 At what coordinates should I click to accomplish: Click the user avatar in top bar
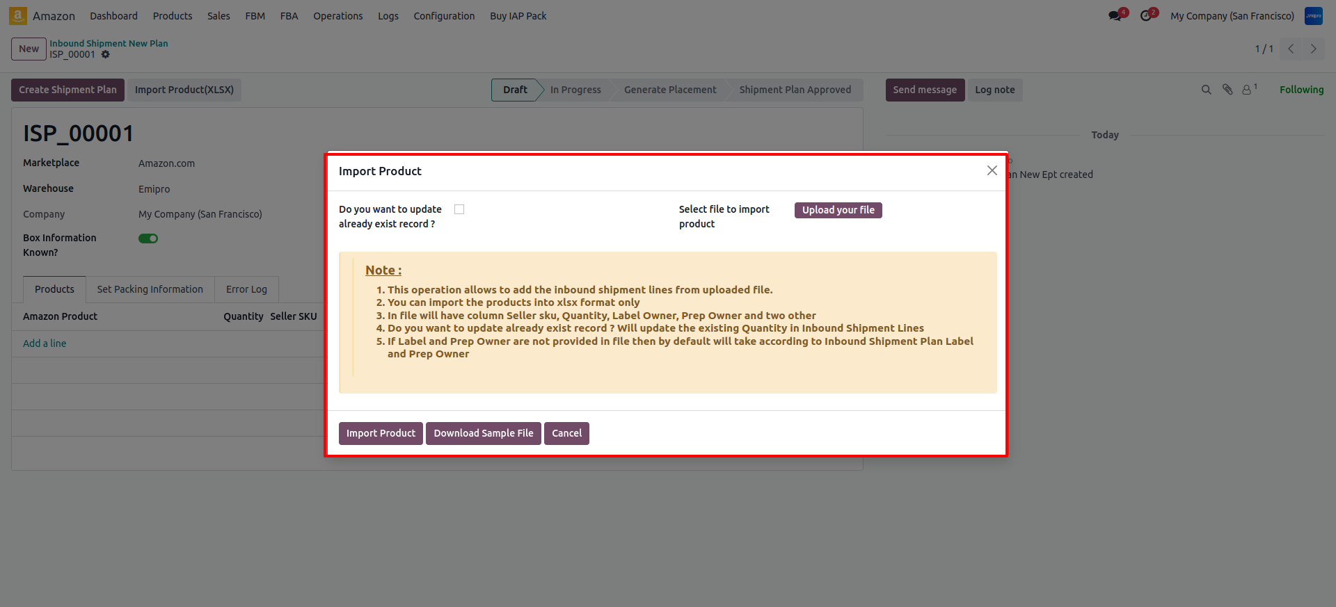coord(1313,15)
